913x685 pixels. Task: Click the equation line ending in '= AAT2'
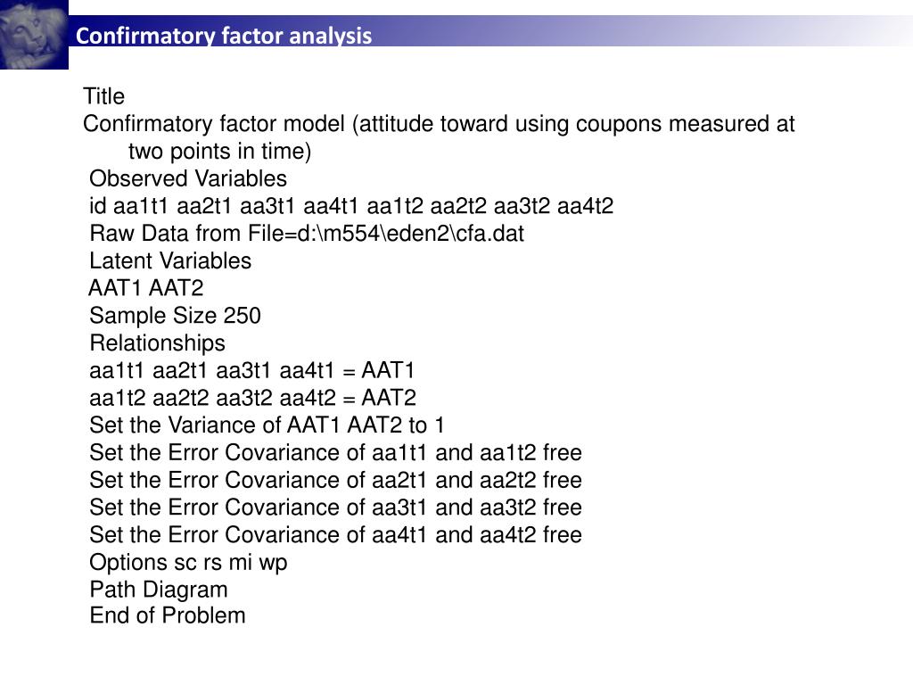click(x=252, y=398)
